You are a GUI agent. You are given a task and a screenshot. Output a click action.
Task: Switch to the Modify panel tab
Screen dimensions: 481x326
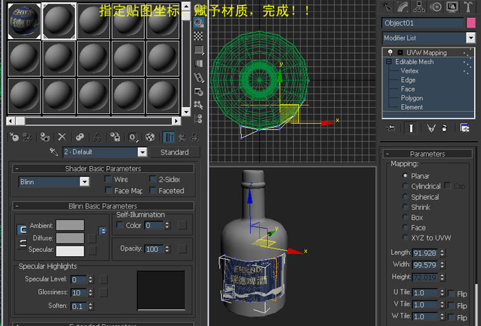coord(403,7)
